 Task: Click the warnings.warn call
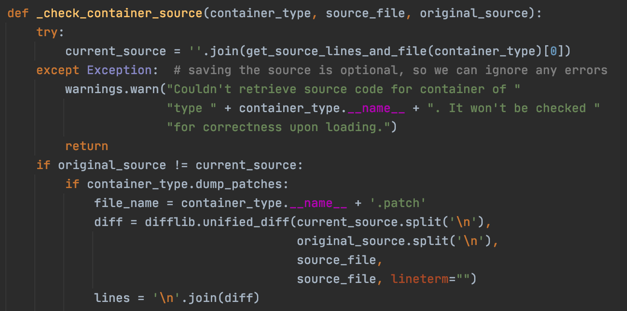point(112,89)
